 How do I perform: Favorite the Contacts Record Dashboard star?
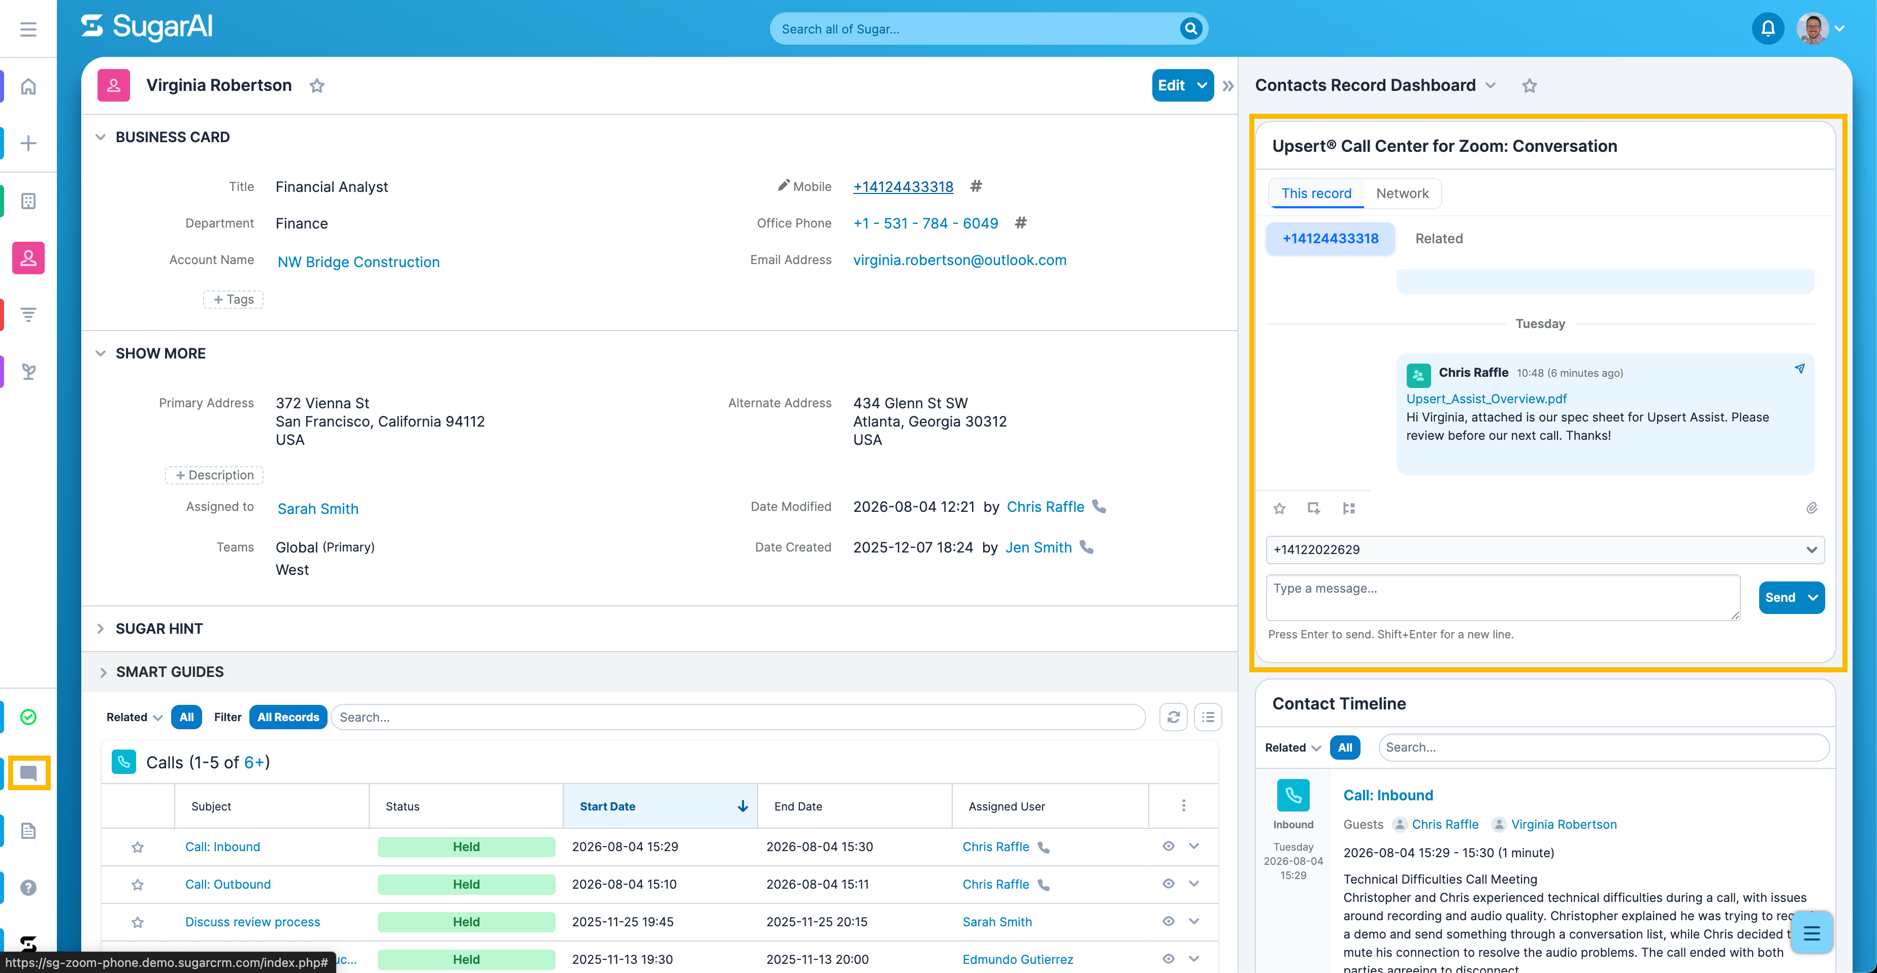[1530, 86]
